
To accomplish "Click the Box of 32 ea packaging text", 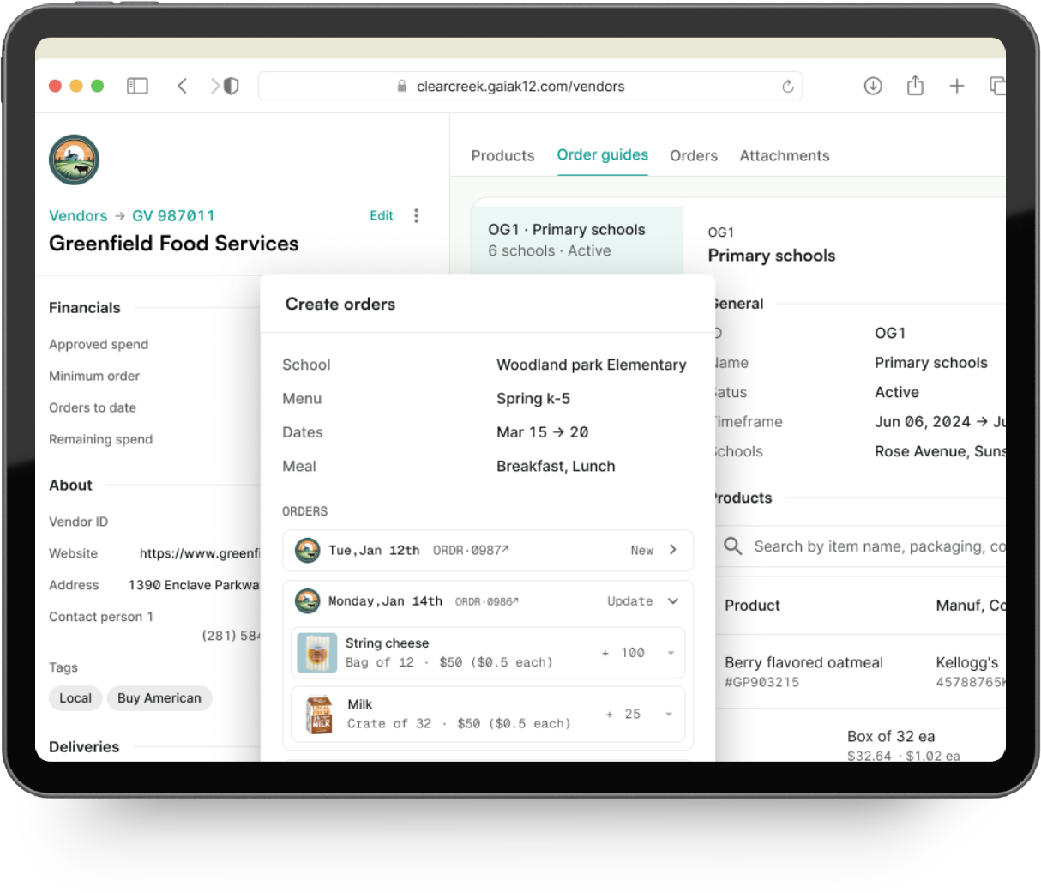I will (891, 736).
